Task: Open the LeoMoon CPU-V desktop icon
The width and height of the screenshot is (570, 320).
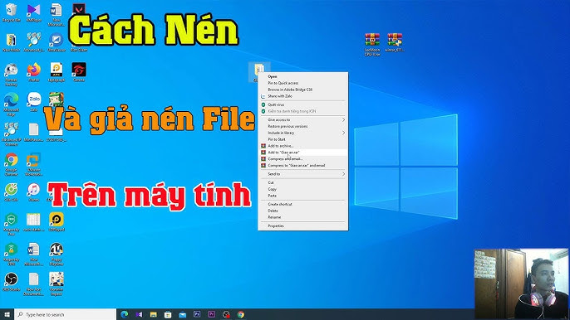Action: pyautogui.click(x=372, y=44)
